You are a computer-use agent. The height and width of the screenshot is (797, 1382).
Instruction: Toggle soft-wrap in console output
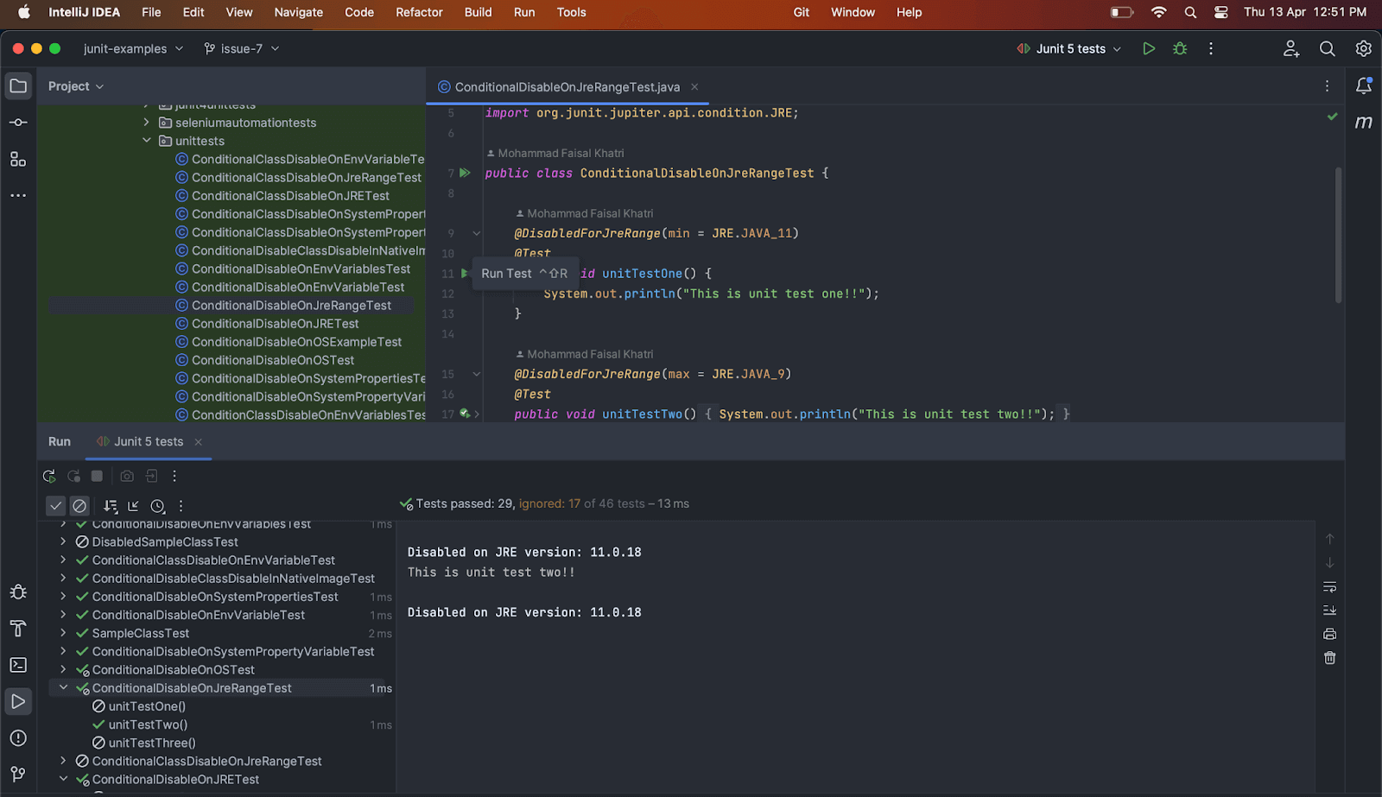pos(1329,587)
